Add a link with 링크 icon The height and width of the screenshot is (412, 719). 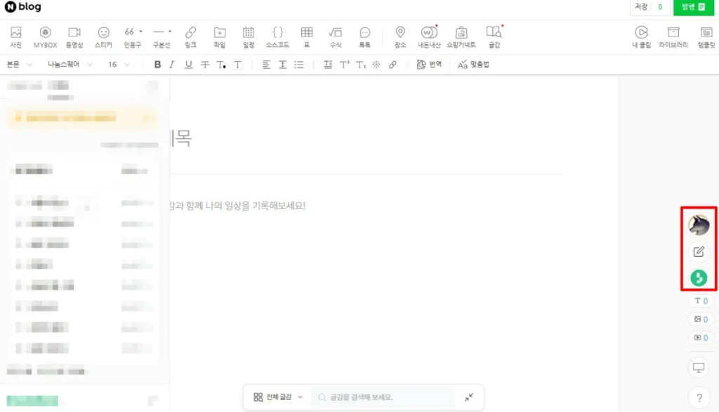pos(191,36)
